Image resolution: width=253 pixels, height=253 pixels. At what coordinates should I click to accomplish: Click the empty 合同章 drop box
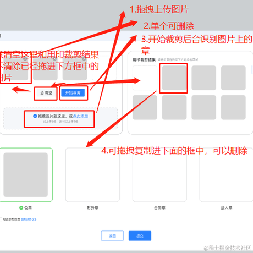click(x=159, y=175)
